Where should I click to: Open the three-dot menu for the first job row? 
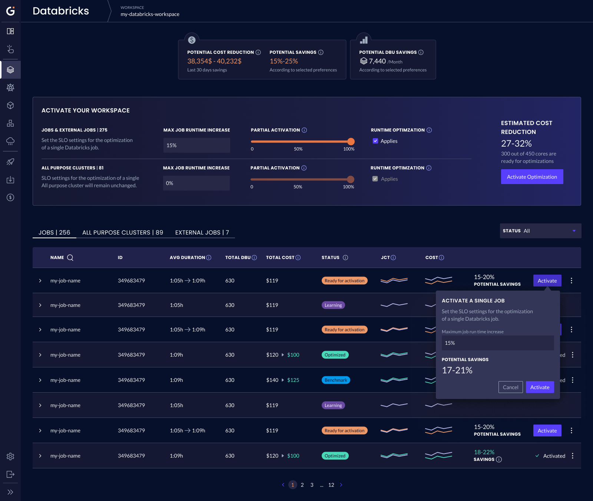click(x=572, y=281)
